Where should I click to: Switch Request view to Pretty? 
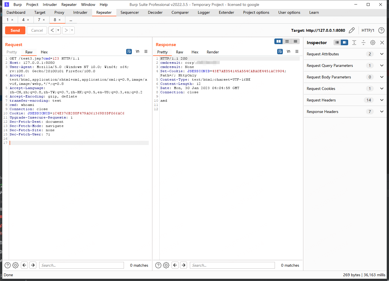pyautogui.click(x=12, y=52)
